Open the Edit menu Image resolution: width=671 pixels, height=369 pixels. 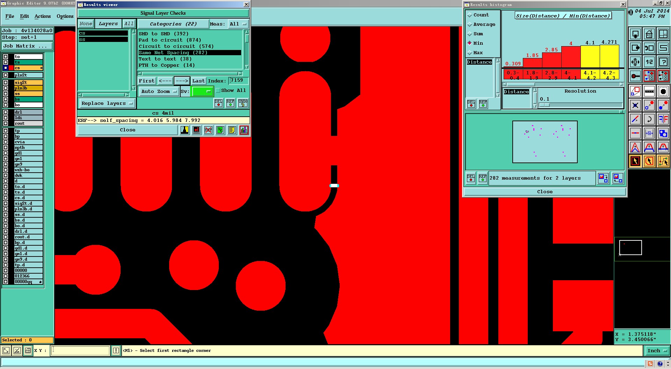pyautogui.click(x=24, y=16)
